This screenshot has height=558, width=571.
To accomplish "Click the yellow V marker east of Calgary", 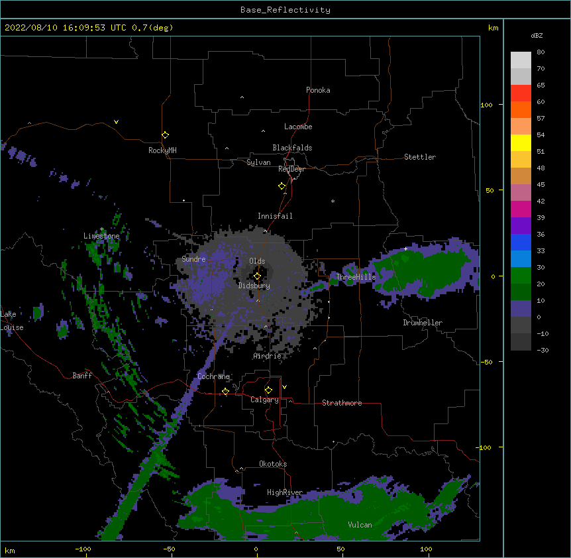I will point(284,387).
